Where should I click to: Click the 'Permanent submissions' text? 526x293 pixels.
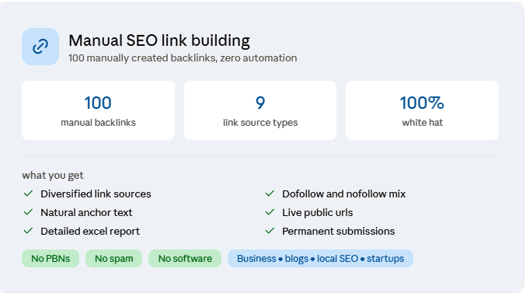pos(339,232)
